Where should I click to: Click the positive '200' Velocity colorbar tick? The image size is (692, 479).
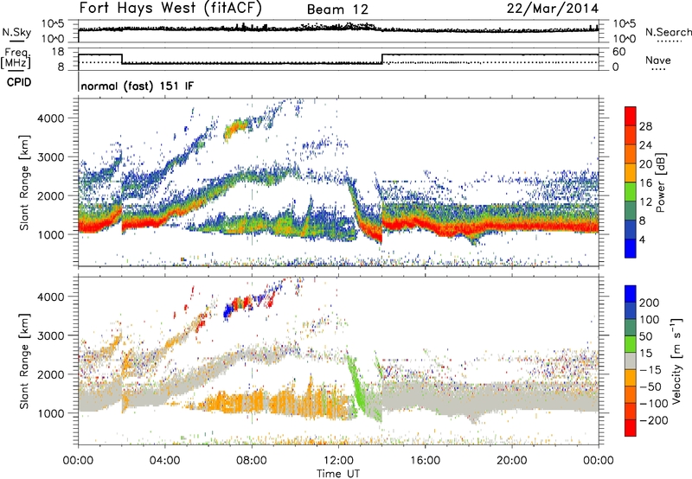click(650, 303)
